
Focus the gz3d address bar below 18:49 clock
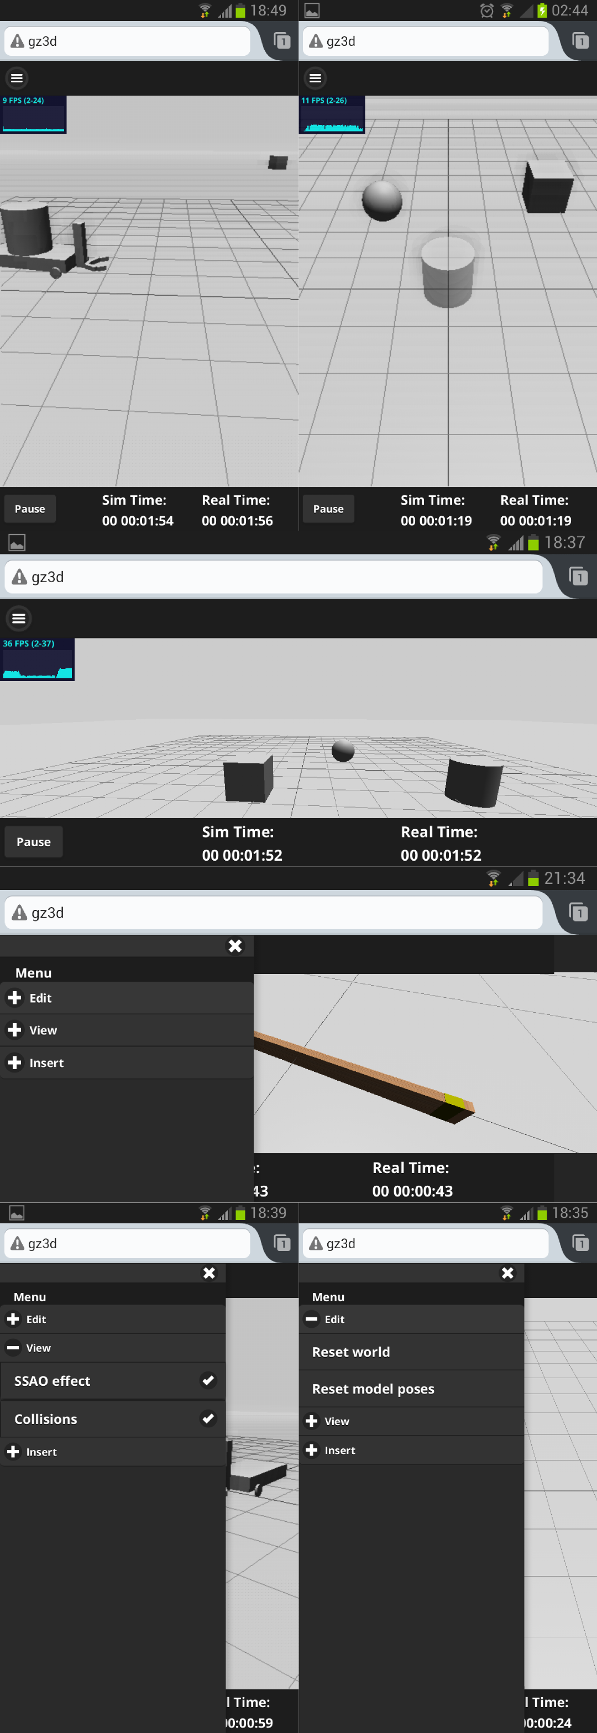point(135,41)
